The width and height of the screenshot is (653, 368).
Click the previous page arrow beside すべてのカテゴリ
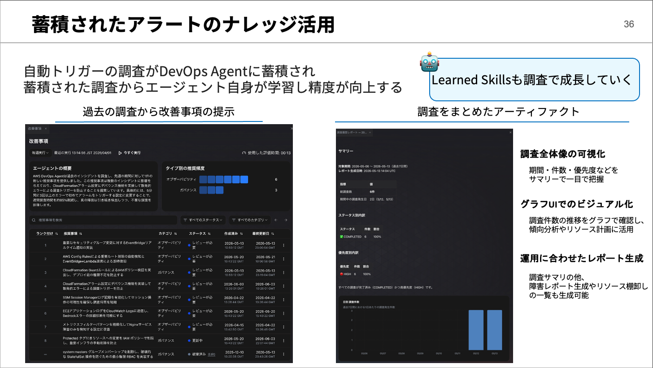(276, 220)
